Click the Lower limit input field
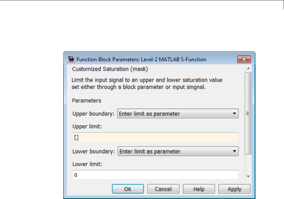The image size is (284, 199). pyautogui.click(x=155, y=175)
